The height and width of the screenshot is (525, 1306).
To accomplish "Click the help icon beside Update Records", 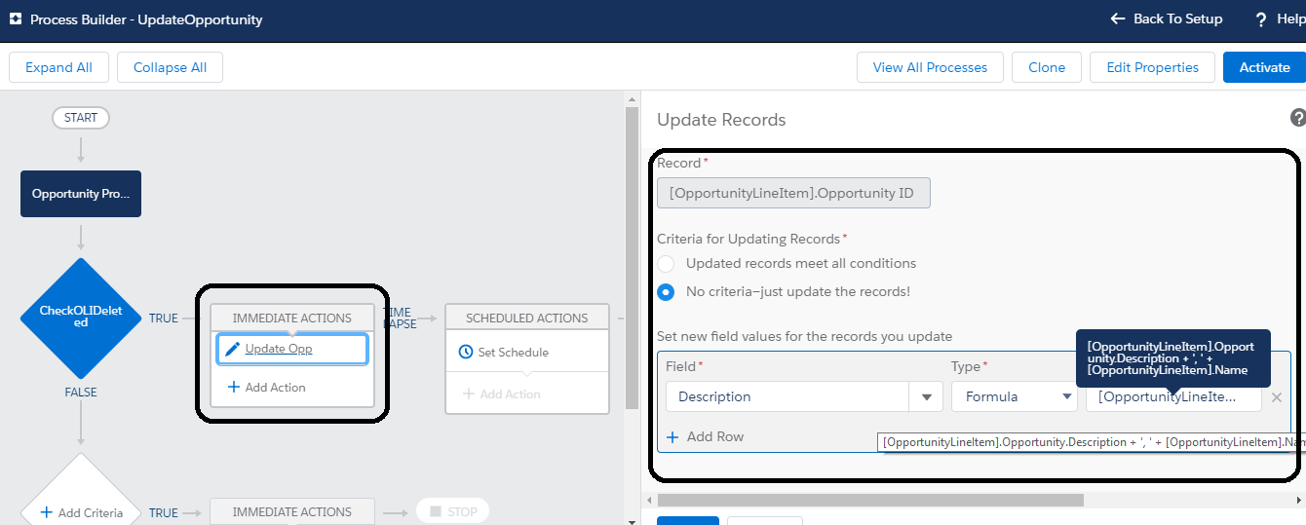I will pyautogui.click(x=1297, y=118).
